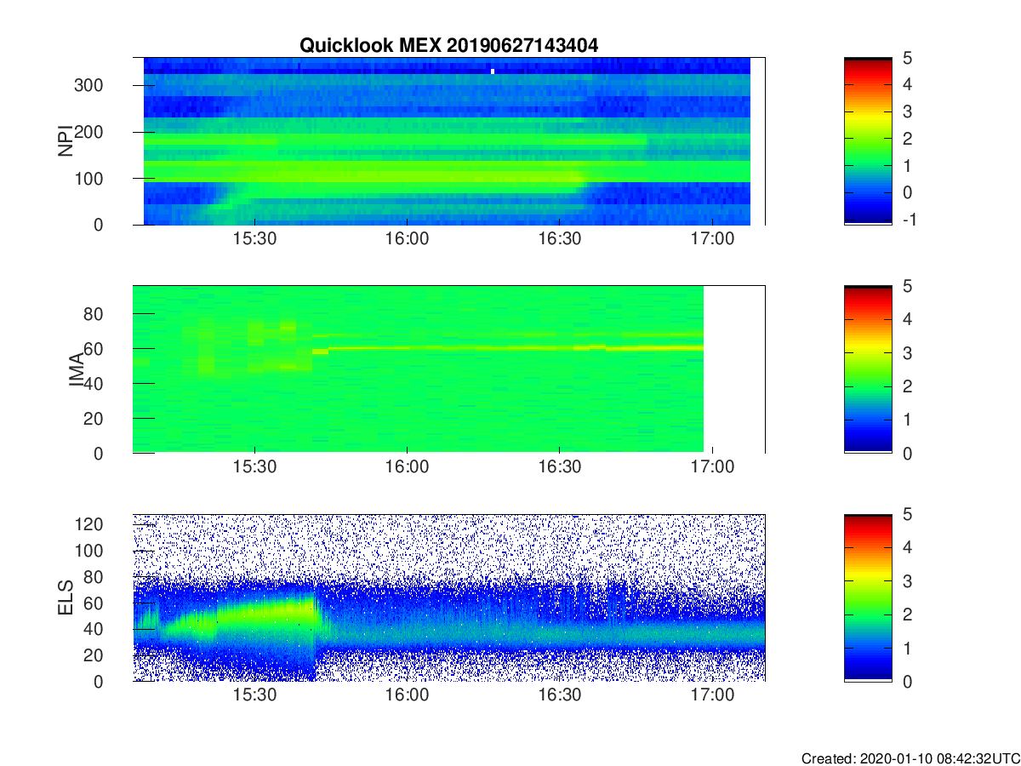Click the white missing-data pixel in NPI plot
The image size is (1021, 766).
pos(493,71)
